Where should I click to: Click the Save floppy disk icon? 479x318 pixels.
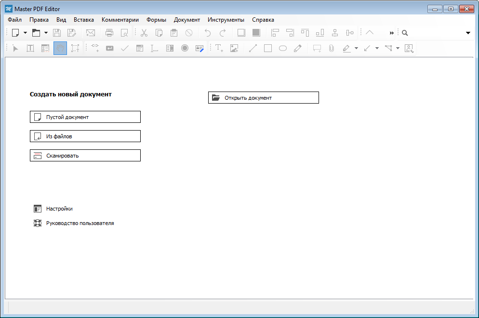tap(57, 33)
